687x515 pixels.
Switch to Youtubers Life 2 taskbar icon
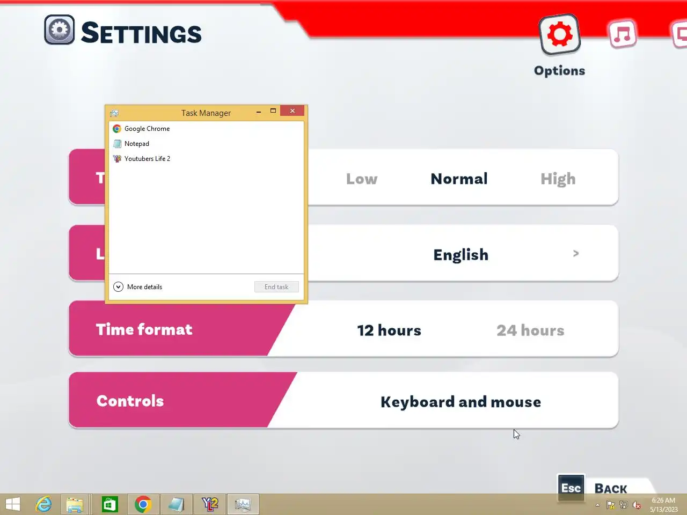pyautogui.click(x=210, y=504)
